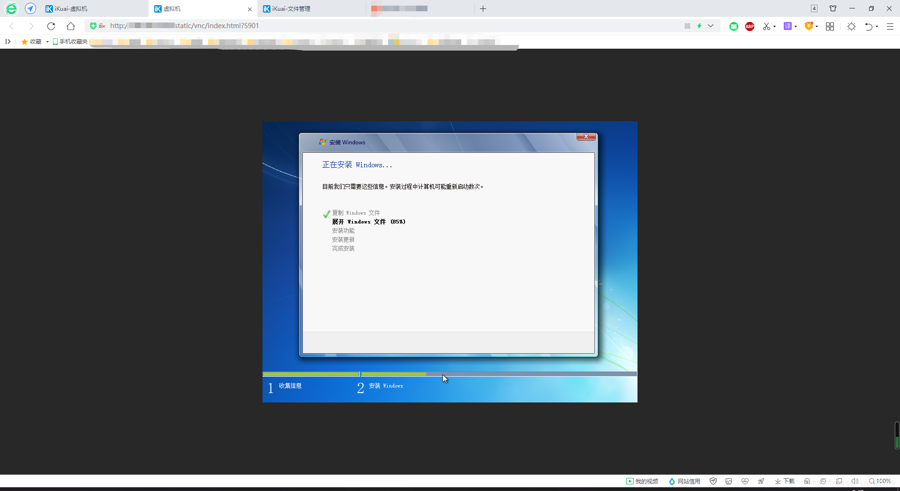Open the 收藏 dropdown arrow
Image resolution: width=900 pixels, height=491 pixels.
(47, 42)
